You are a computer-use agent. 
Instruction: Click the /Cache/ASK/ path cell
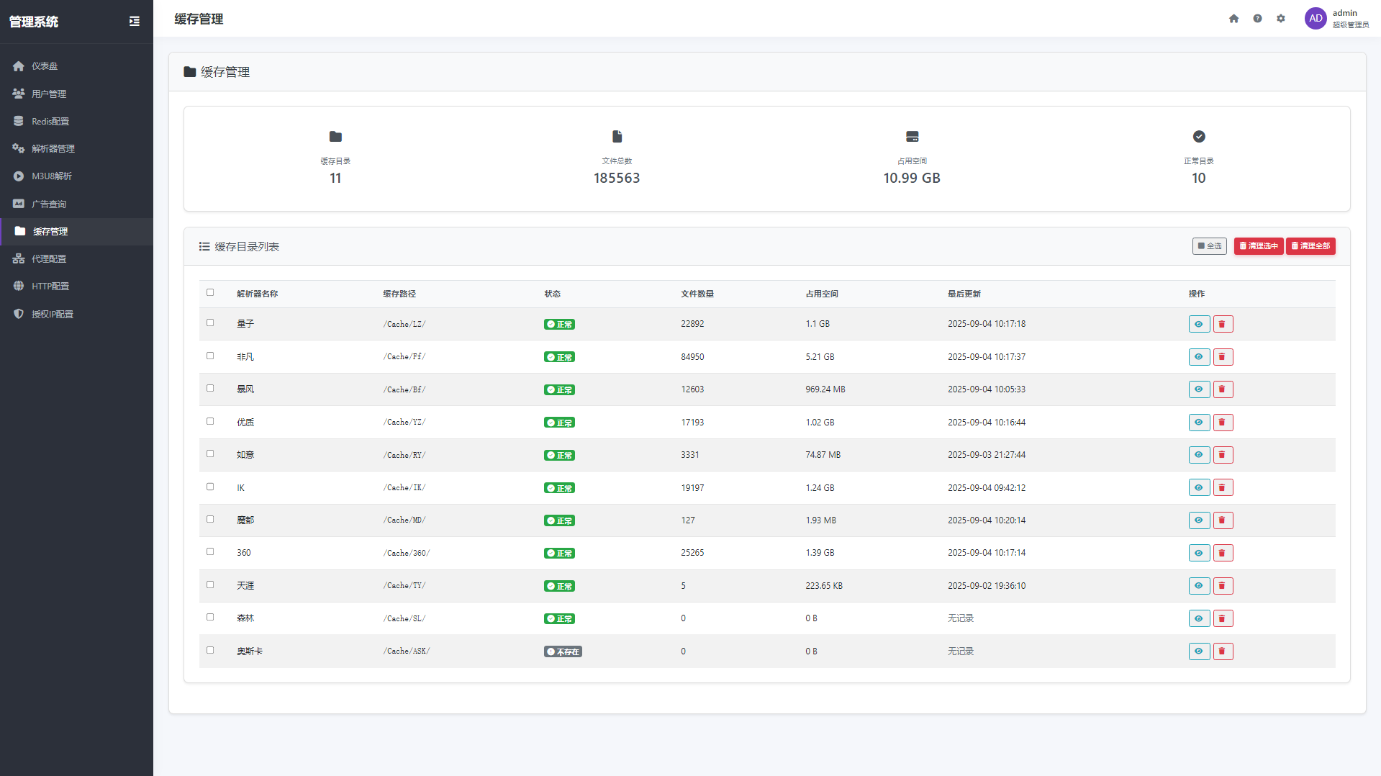click(407, 651)
